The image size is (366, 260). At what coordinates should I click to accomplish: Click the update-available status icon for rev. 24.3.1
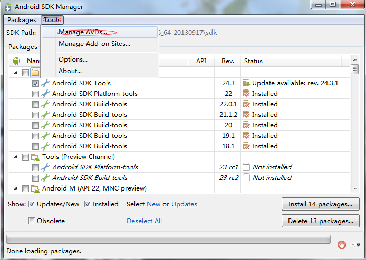[x=246, y=83]
